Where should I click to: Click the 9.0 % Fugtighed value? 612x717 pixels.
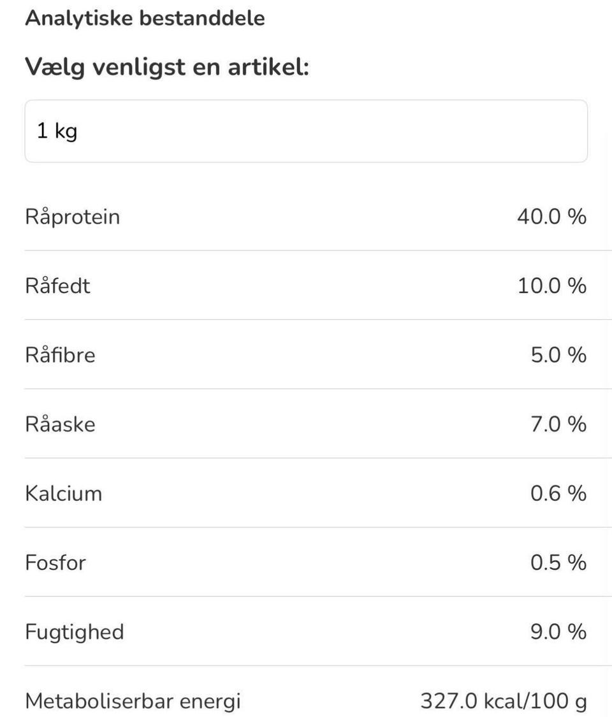[x=558, y=632]
